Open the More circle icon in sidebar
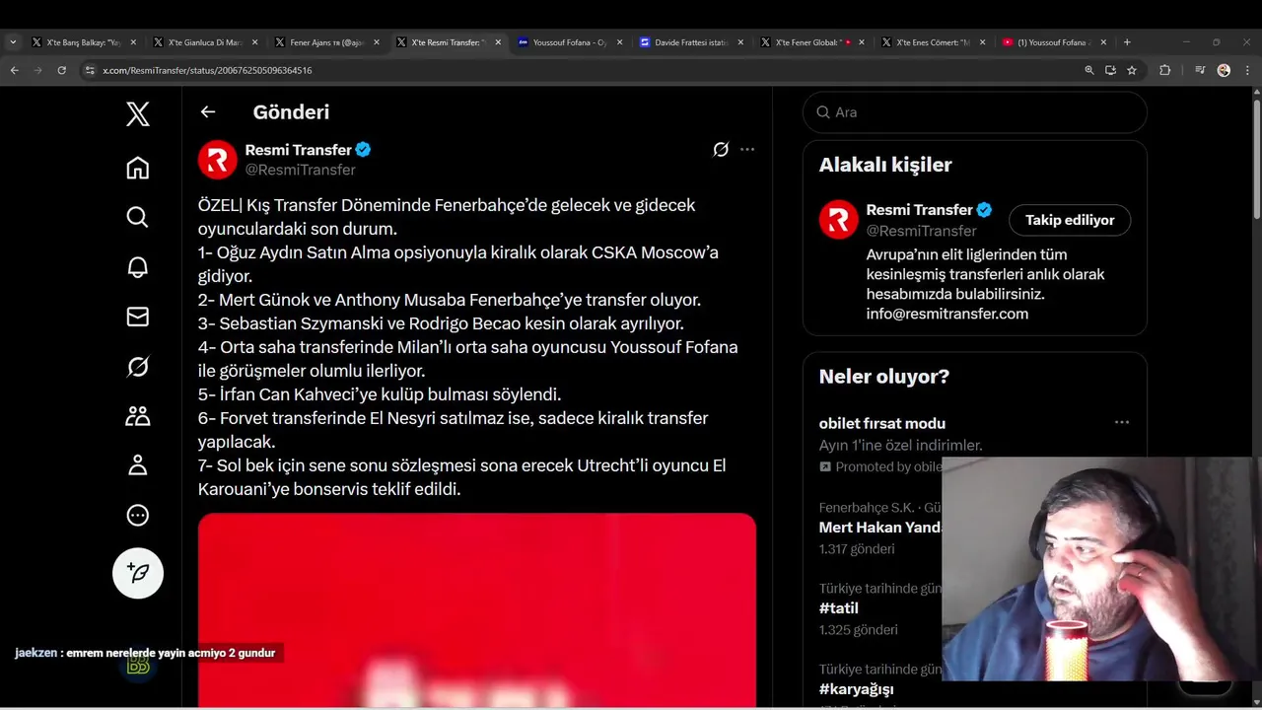Image resolution: width=1262 pixels, height=710 pixels. pos(138,515)
